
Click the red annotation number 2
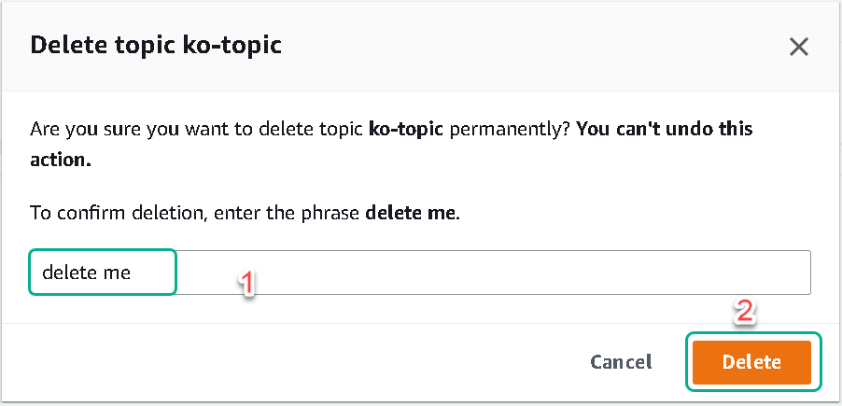coord(744,312)
